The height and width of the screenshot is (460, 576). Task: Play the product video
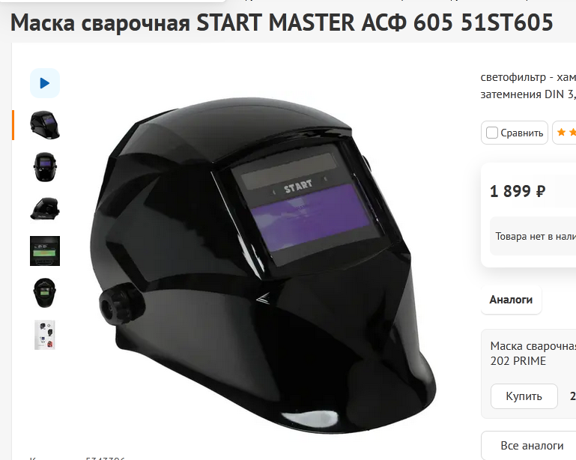coord(45,83)
